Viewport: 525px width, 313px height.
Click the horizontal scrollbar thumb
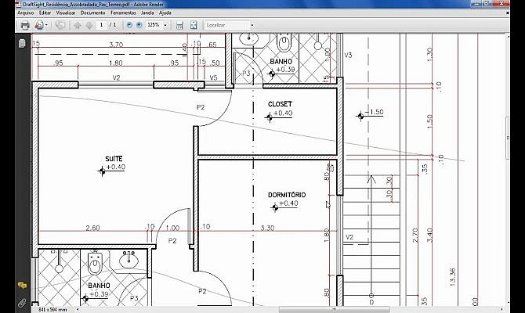click(x=334, y=310)
